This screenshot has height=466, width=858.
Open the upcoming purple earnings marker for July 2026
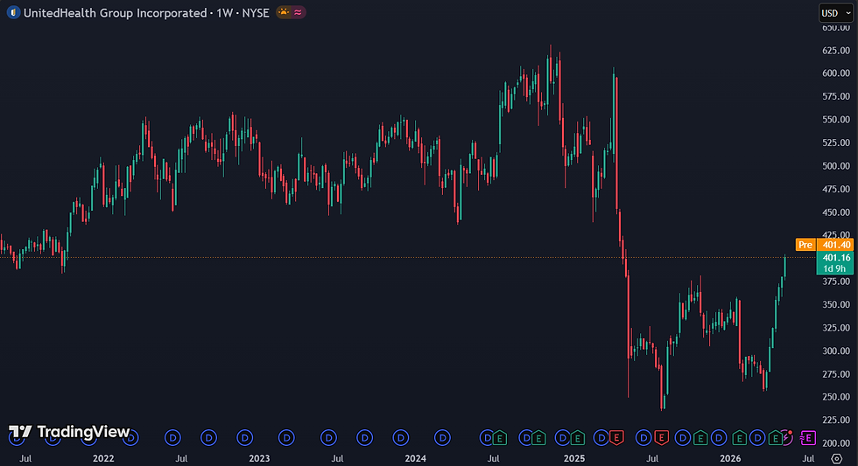[x=808, y=438]
